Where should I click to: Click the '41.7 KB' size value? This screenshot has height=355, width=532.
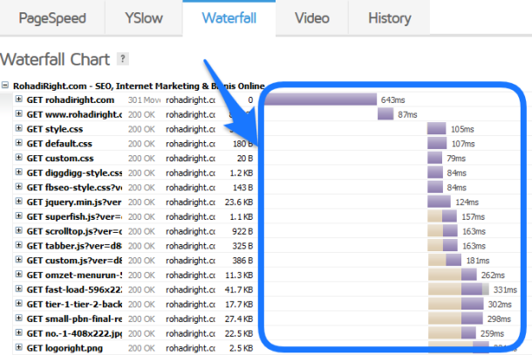pos(239,290)
